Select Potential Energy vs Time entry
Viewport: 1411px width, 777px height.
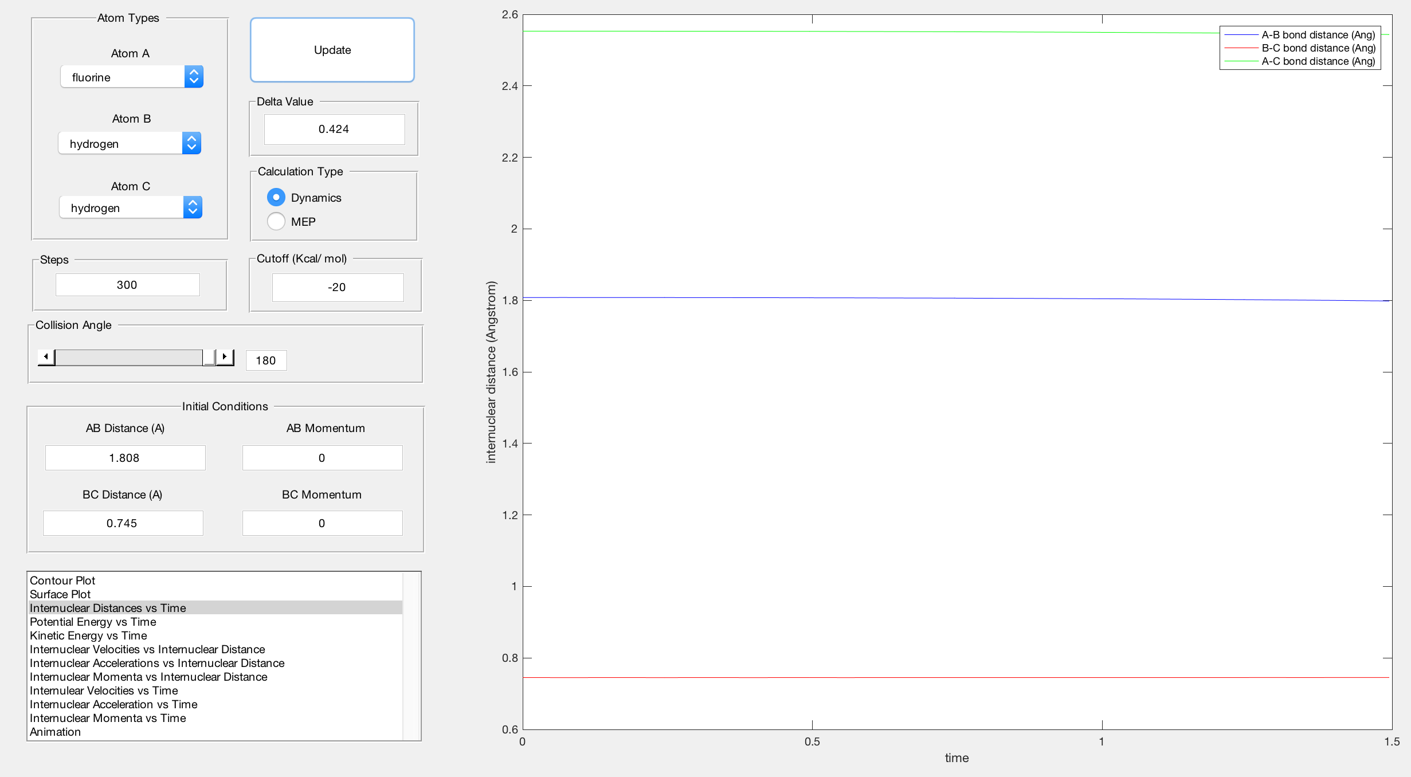tap(93, 622)
